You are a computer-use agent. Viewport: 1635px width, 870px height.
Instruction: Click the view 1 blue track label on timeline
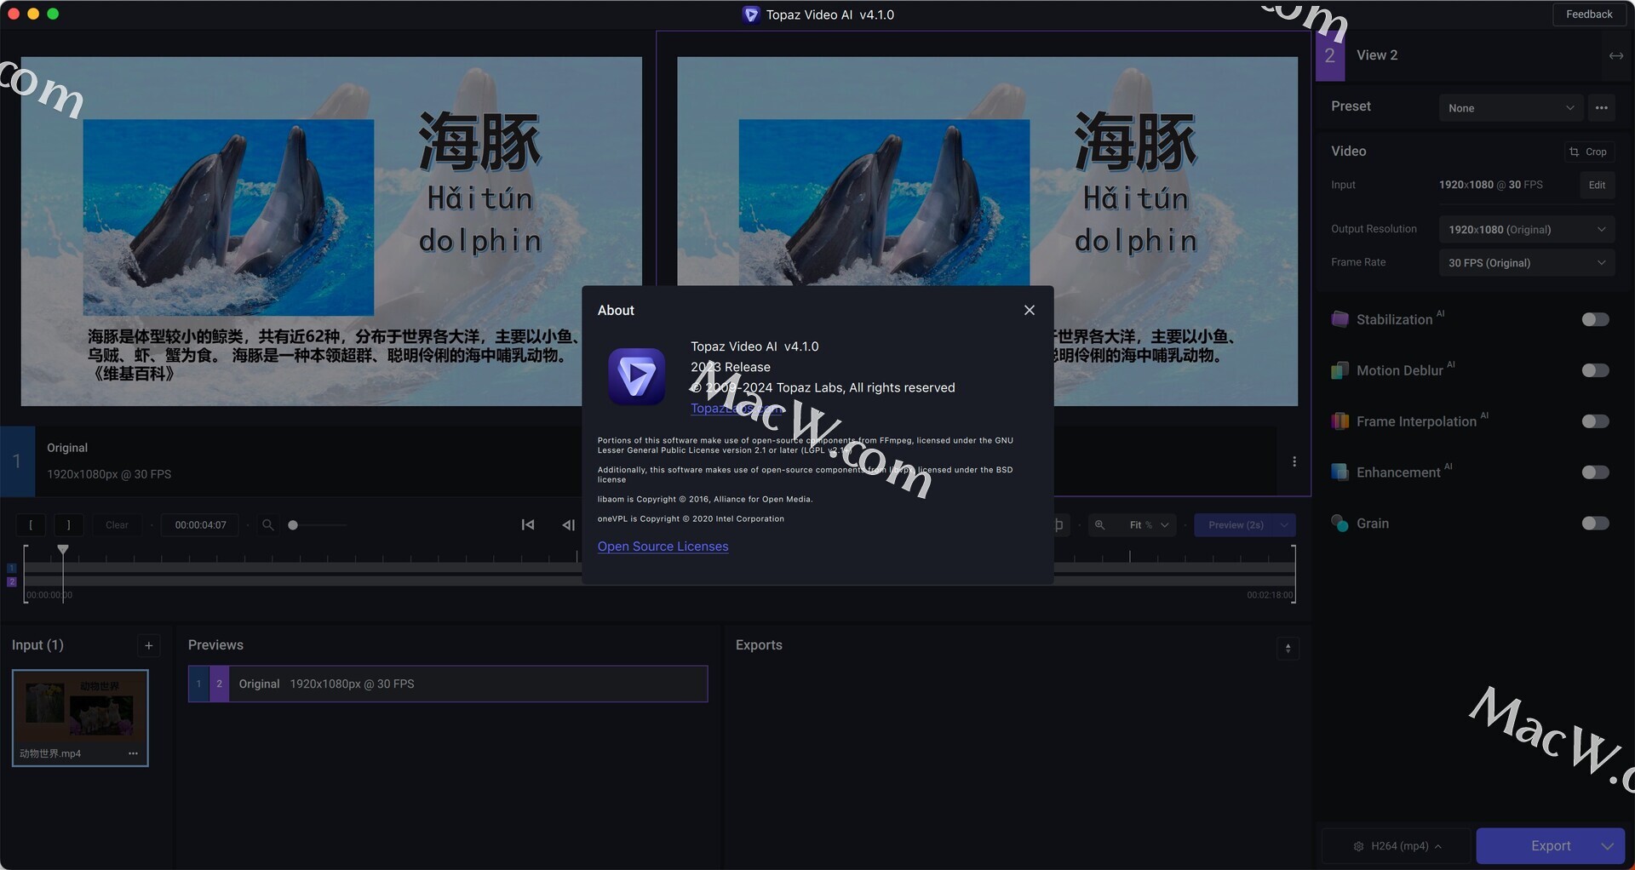[12, 568]
